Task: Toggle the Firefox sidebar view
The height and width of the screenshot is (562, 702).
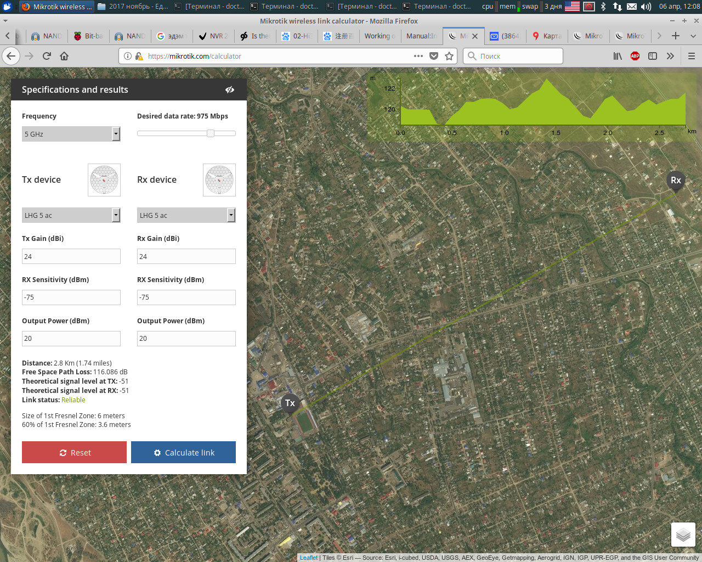Action: (653, 56)
